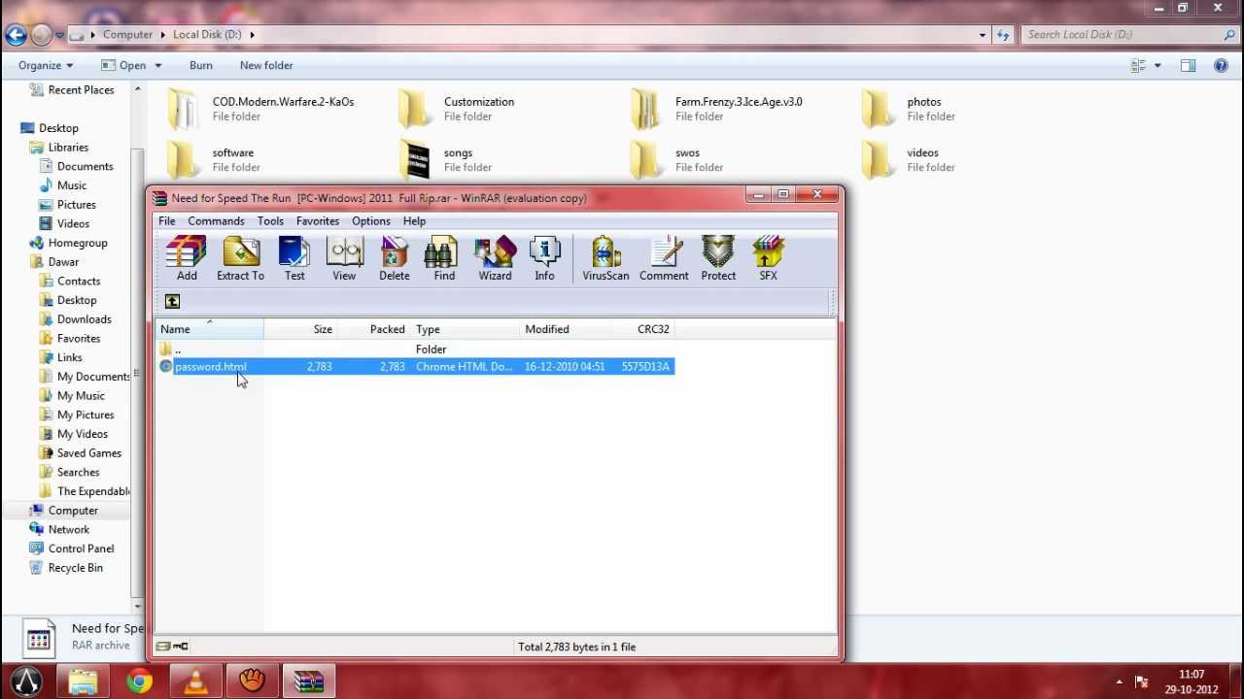The width and height of the screenshot is (1244, 699).
Task: Open the Options menu in WinRAR
Action: click(371, 221)
